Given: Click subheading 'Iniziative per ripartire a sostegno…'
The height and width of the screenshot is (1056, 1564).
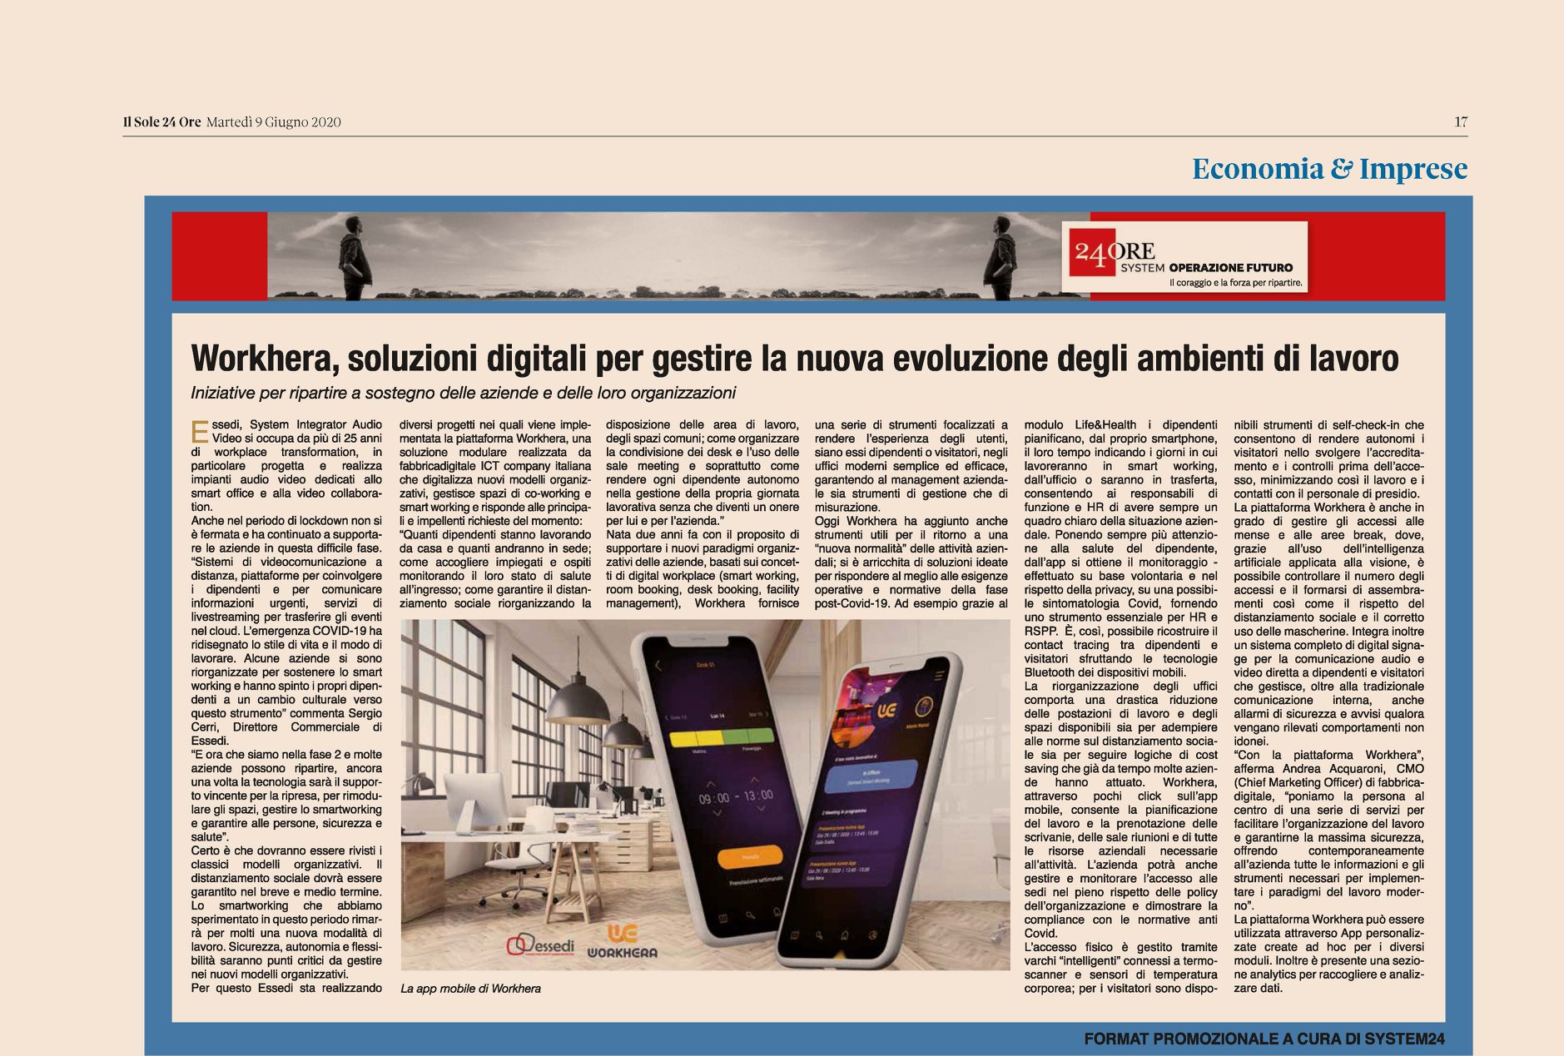Looking at the screenshot, I should (464, 393).
